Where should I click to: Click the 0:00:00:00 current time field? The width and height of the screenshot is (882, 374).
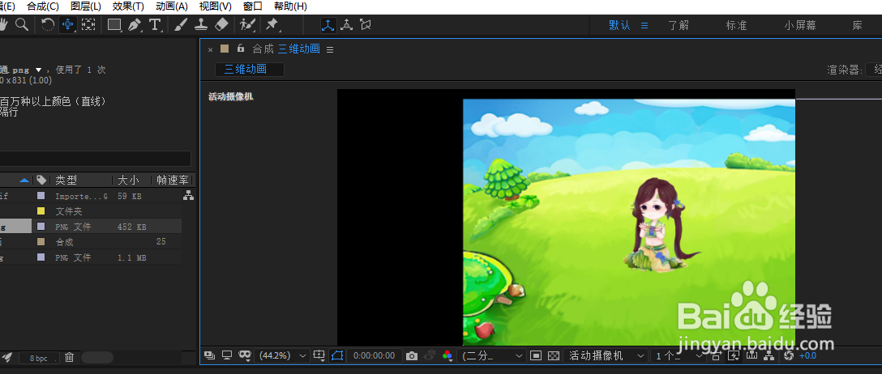pos(374,356)
